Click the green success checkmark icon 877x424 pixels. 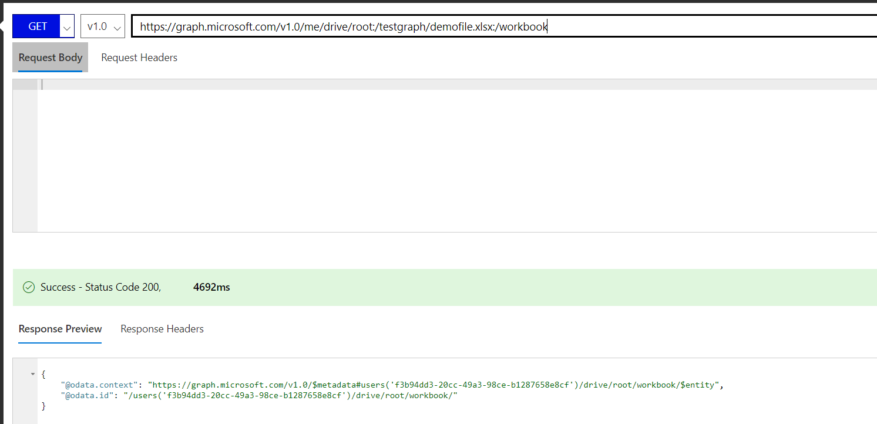[x=28, y=287]
